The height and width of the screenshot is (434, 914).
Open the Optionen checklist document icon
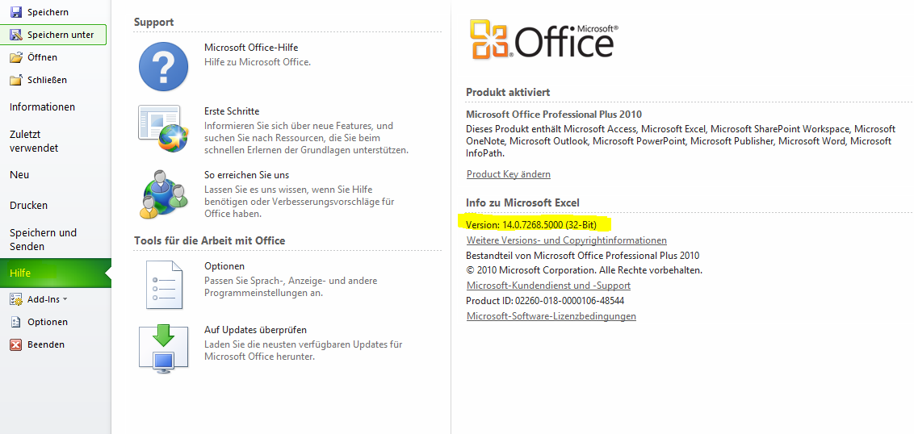[x=163, y=283]
